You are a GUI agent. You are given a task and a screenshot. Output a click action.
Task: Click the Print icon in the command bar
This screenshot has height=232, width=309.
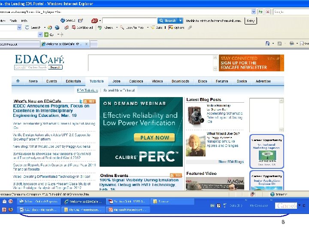coord(292,43)
